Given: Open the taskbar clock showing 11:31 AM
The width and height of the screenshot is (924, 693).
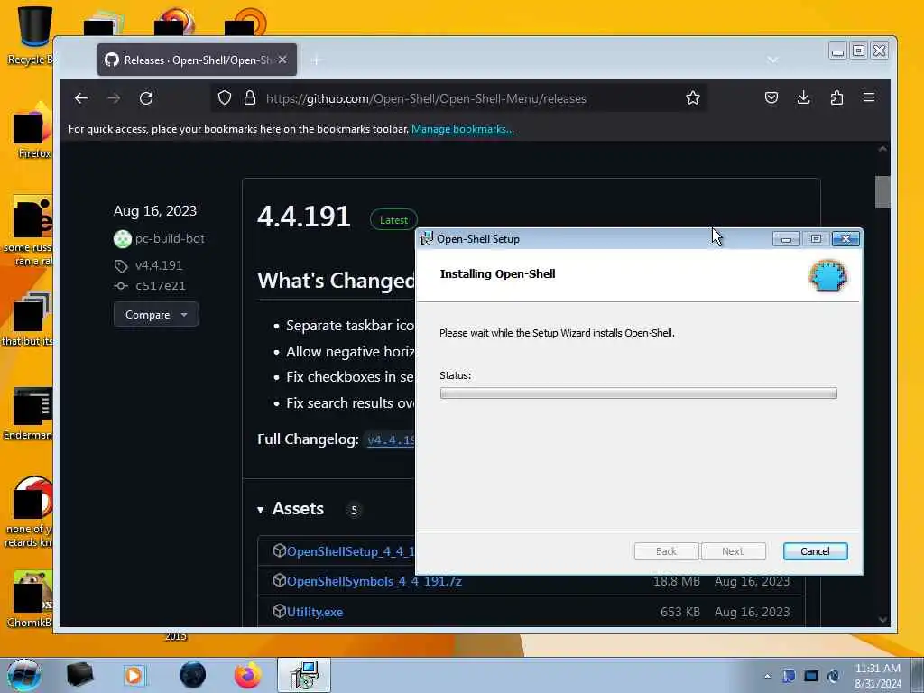Looking at the screenshot, I should [x=877, y=676].
